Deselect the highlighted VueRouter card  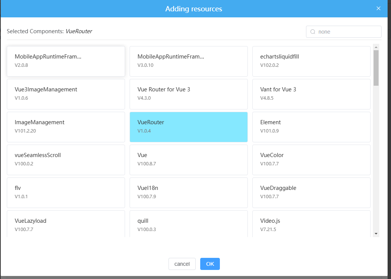(189, 127)
